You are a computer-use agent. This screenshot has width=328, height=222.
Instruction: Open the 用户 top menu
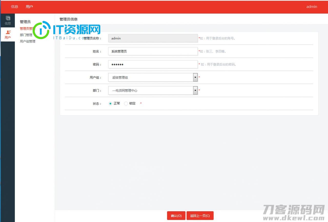[x=29, y=7]
